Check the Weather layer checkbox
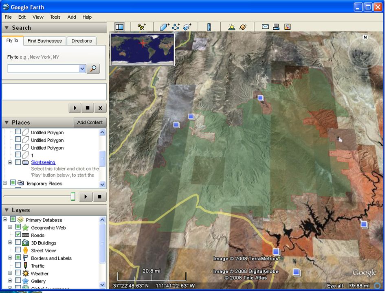 tap(18, 272)
